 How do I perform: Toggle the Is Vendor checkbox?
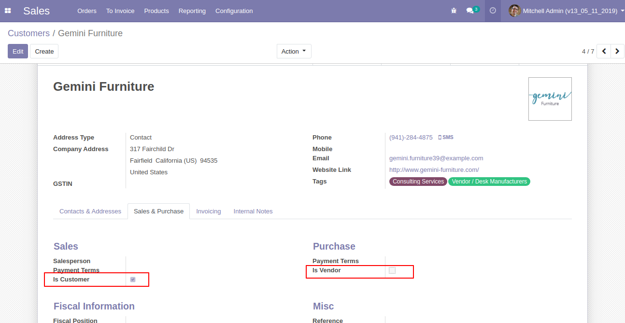pyautogui.click(x=392, y=270)
